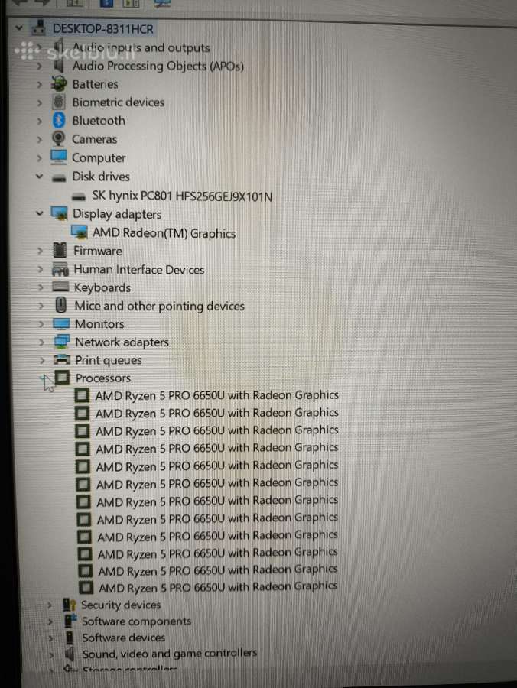Expand the Mice and other pointing devices arrow
The image size is (517, 688).
(41, 305)
